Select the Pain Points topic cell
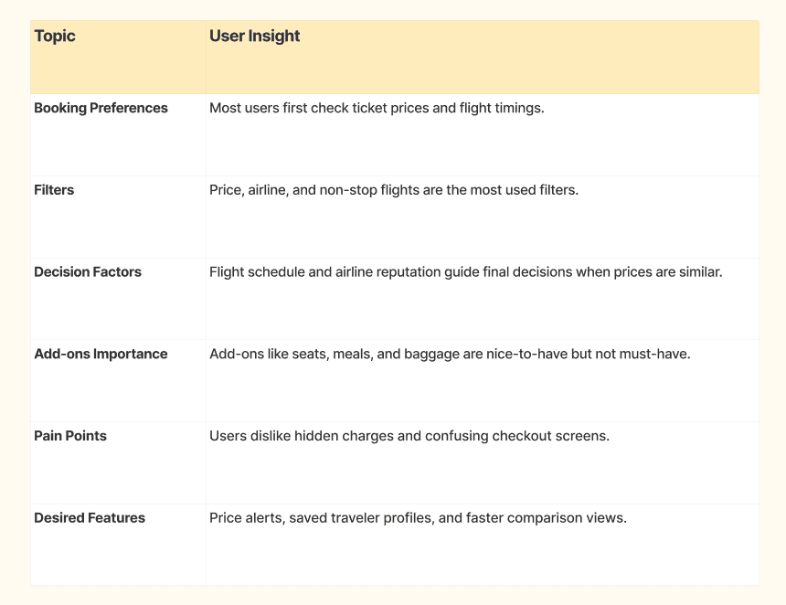The height and width of the screenshot is (605, 786). pyautogui.click(x=70, y=436)
